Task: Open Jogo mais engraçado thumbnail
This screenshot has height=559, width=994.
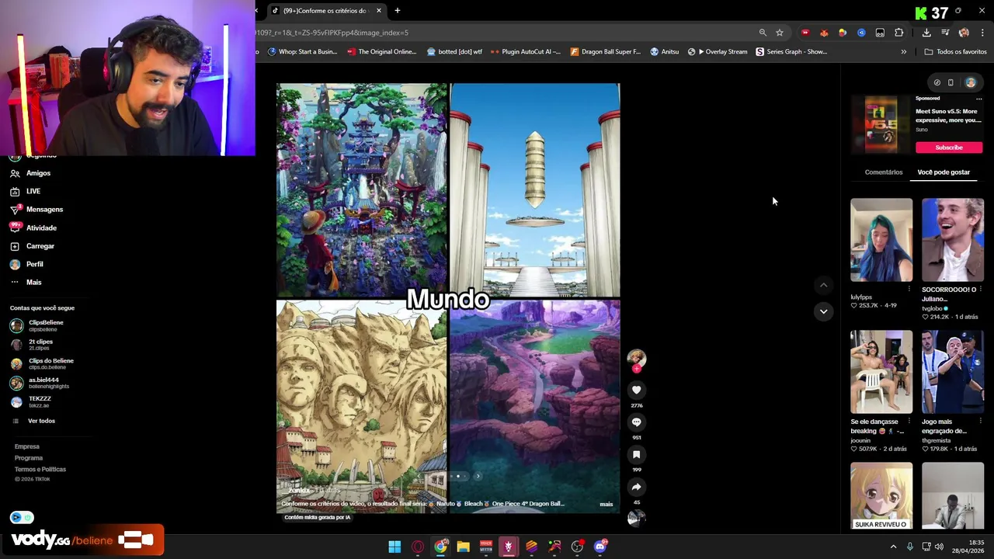Action: pos(953,372)
